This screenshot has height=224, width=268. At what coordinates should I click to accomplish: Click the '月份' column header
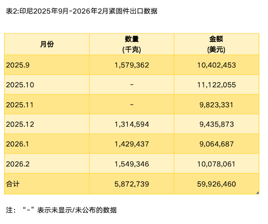click(x=47, y=44)
